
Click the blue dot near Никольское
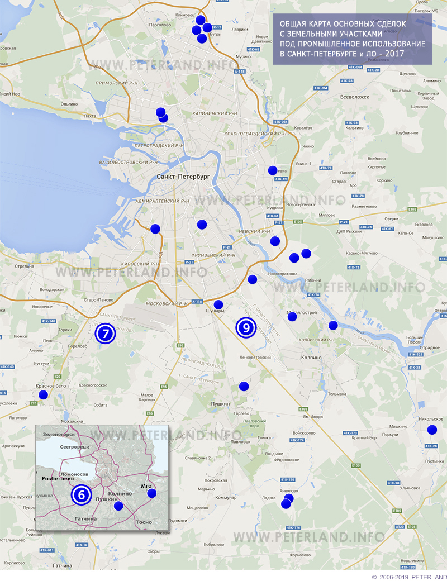coord(432,430)
